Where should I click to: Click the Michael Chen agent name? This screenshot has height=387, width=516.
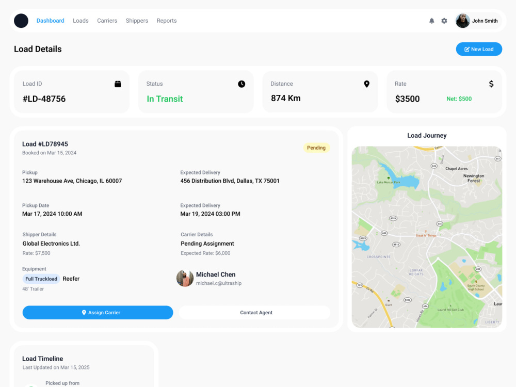click(x=216, y=275)
